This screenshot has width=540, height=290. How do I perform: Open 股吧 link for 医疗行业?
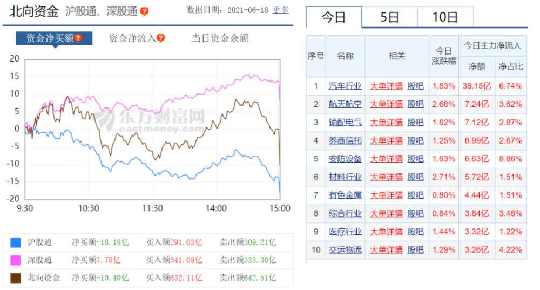(415, 232)
